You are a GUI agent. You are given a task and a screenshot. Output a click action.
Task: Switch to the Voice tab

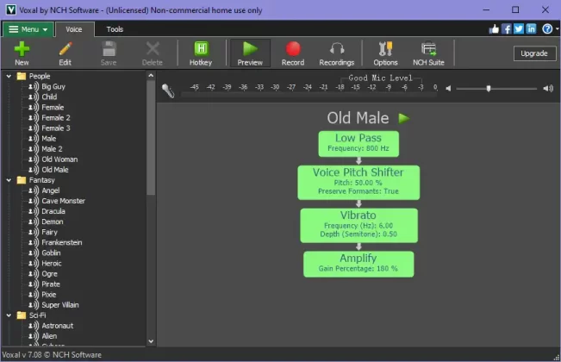click(x=74, y=29)
